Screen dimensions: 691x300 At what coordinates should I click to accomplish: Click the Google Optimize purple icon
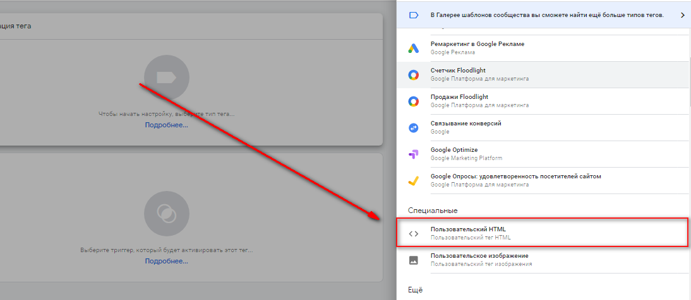413,154
